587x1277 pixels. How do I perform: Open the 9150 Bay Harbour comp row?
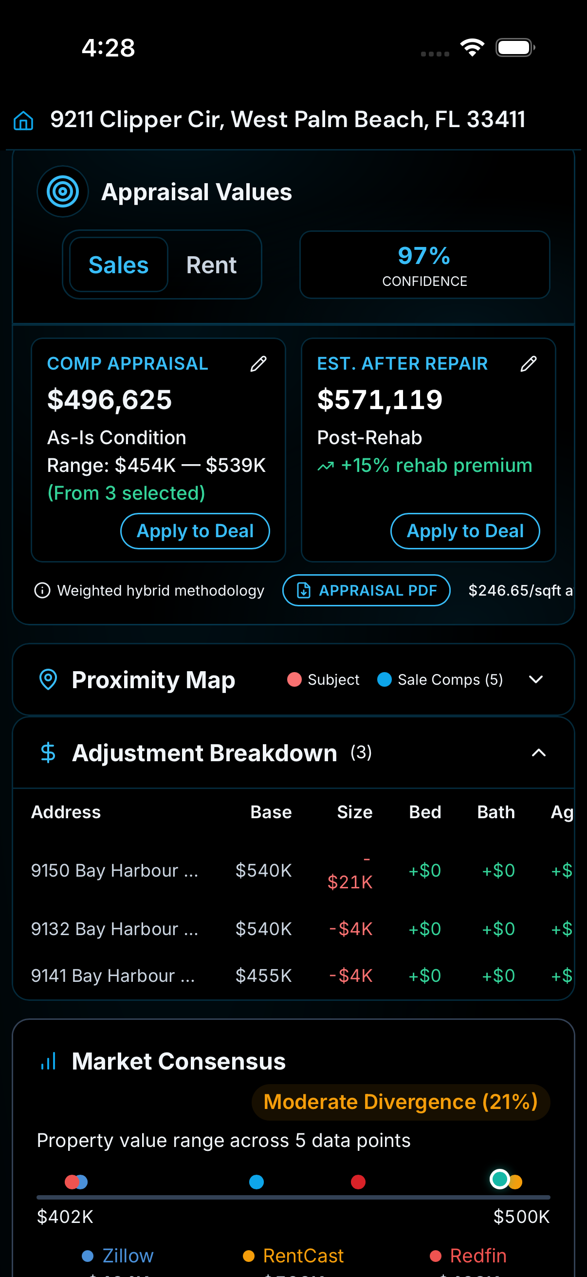(293, 870)
